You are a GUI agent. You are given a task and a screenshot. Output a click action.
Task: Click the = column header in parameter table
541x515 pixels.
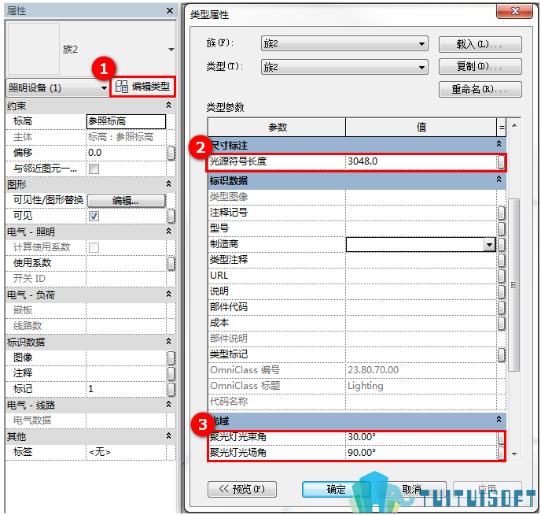(x=502, y=127)
